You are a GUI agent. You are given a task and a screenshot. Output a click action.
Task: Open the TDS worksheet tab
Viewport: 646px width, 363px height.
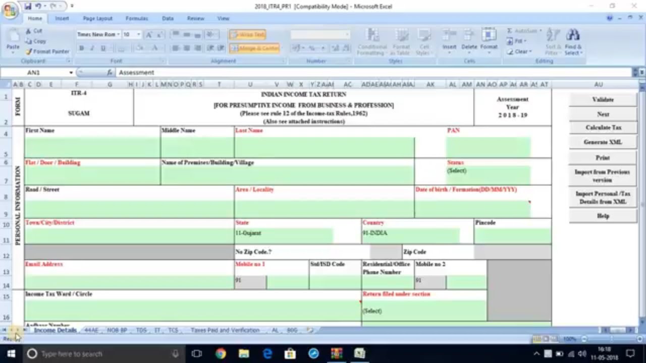[x=141, y=330]
